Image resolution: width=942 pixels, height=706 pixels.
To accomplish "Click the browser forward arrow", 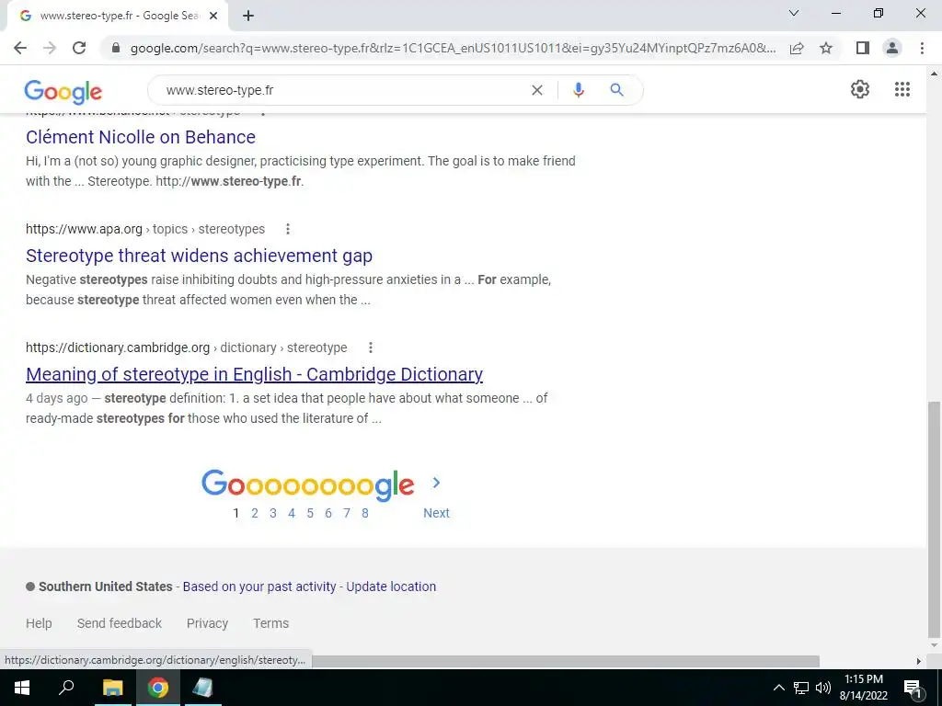I will (x=50, y=48).
